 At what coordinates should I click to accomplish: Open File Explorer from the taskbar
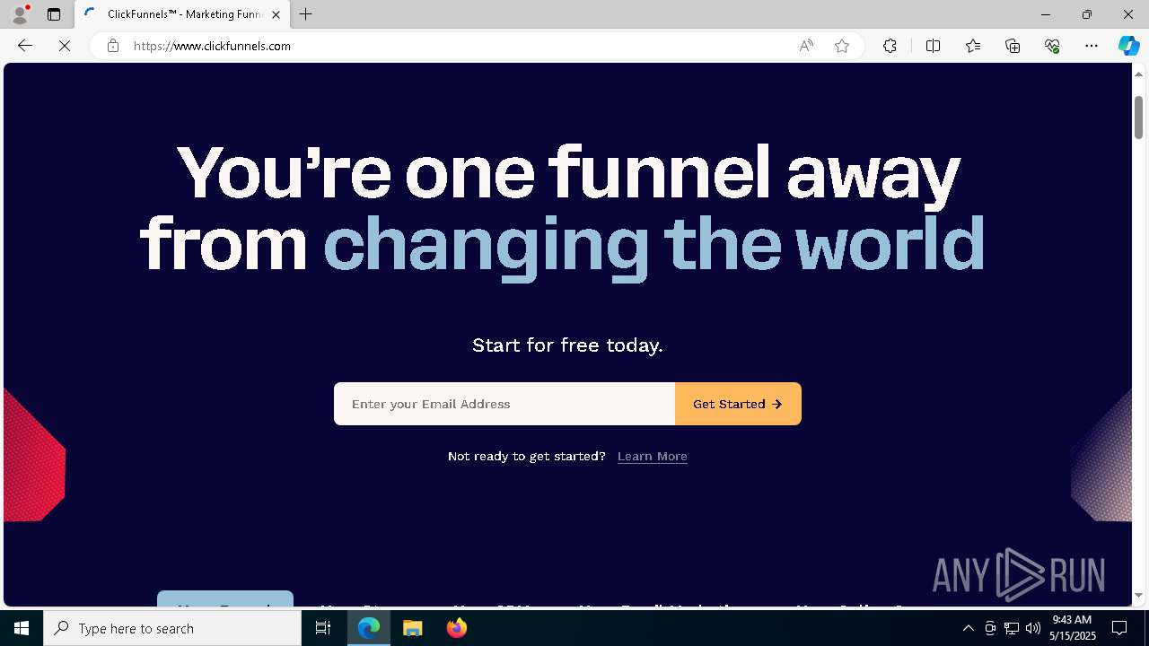coord(412,628)
